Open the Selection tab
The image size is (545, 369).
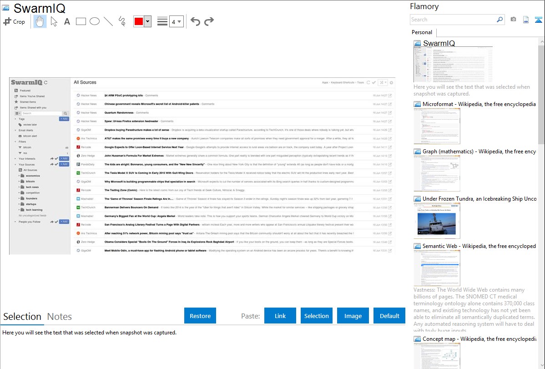click(22, 317)
